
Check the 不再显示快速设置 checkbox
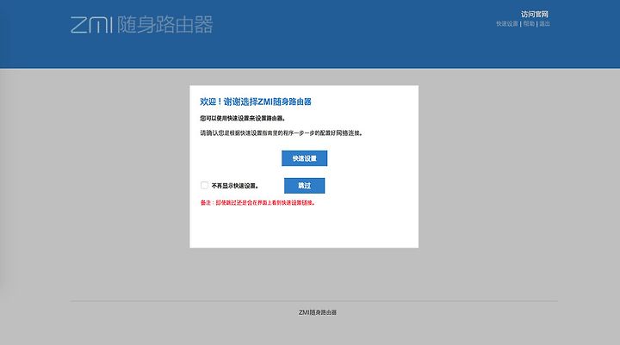point(204,185)
